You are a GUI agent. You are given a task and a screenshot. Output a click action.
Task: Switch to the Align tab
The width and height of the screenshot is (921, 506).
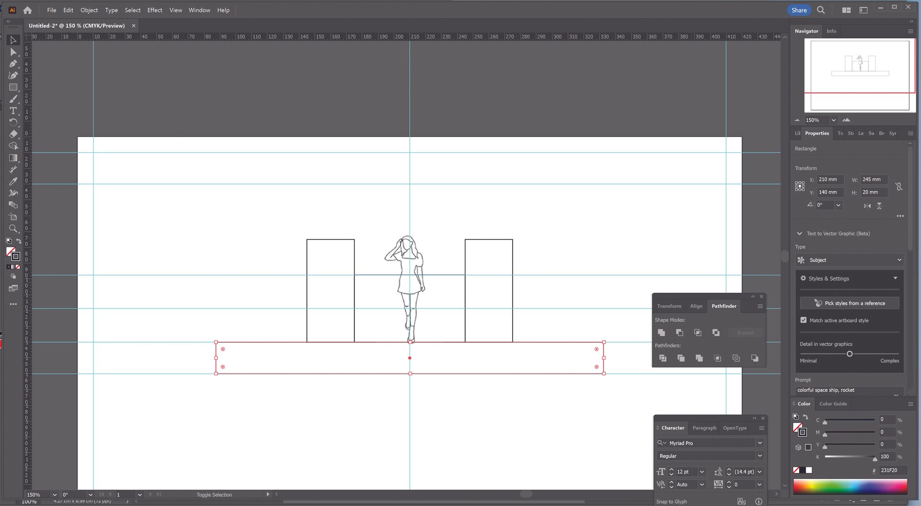tap(696, 306)
